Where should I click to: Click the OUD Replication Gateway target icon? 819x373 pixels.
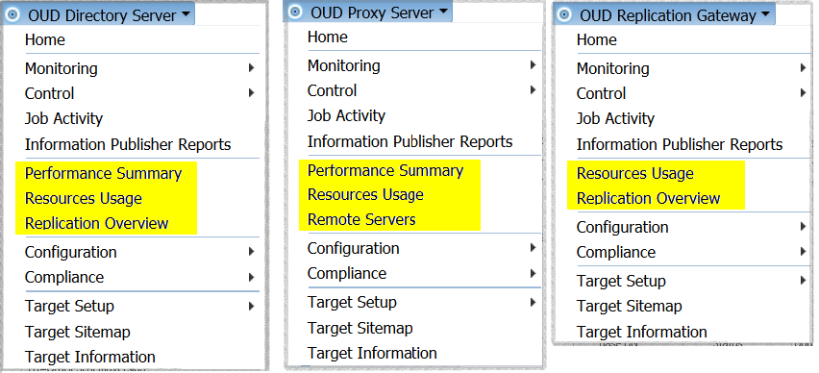click(564, 14)
